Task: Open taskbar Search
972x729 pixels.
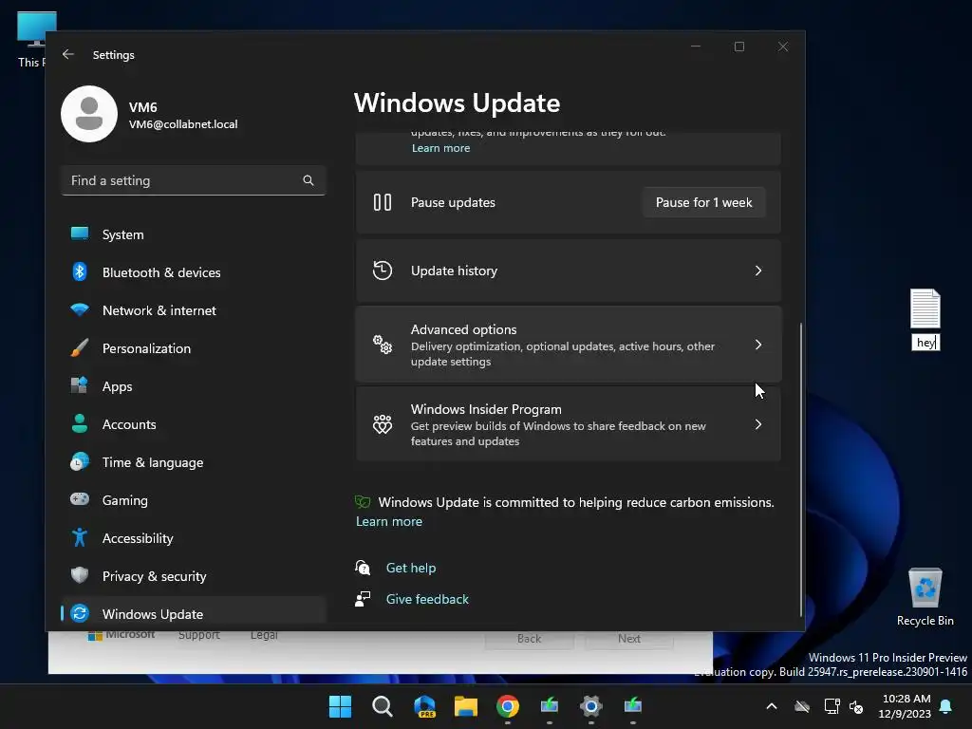Action: pyautogui.click(x=382, y=706)
